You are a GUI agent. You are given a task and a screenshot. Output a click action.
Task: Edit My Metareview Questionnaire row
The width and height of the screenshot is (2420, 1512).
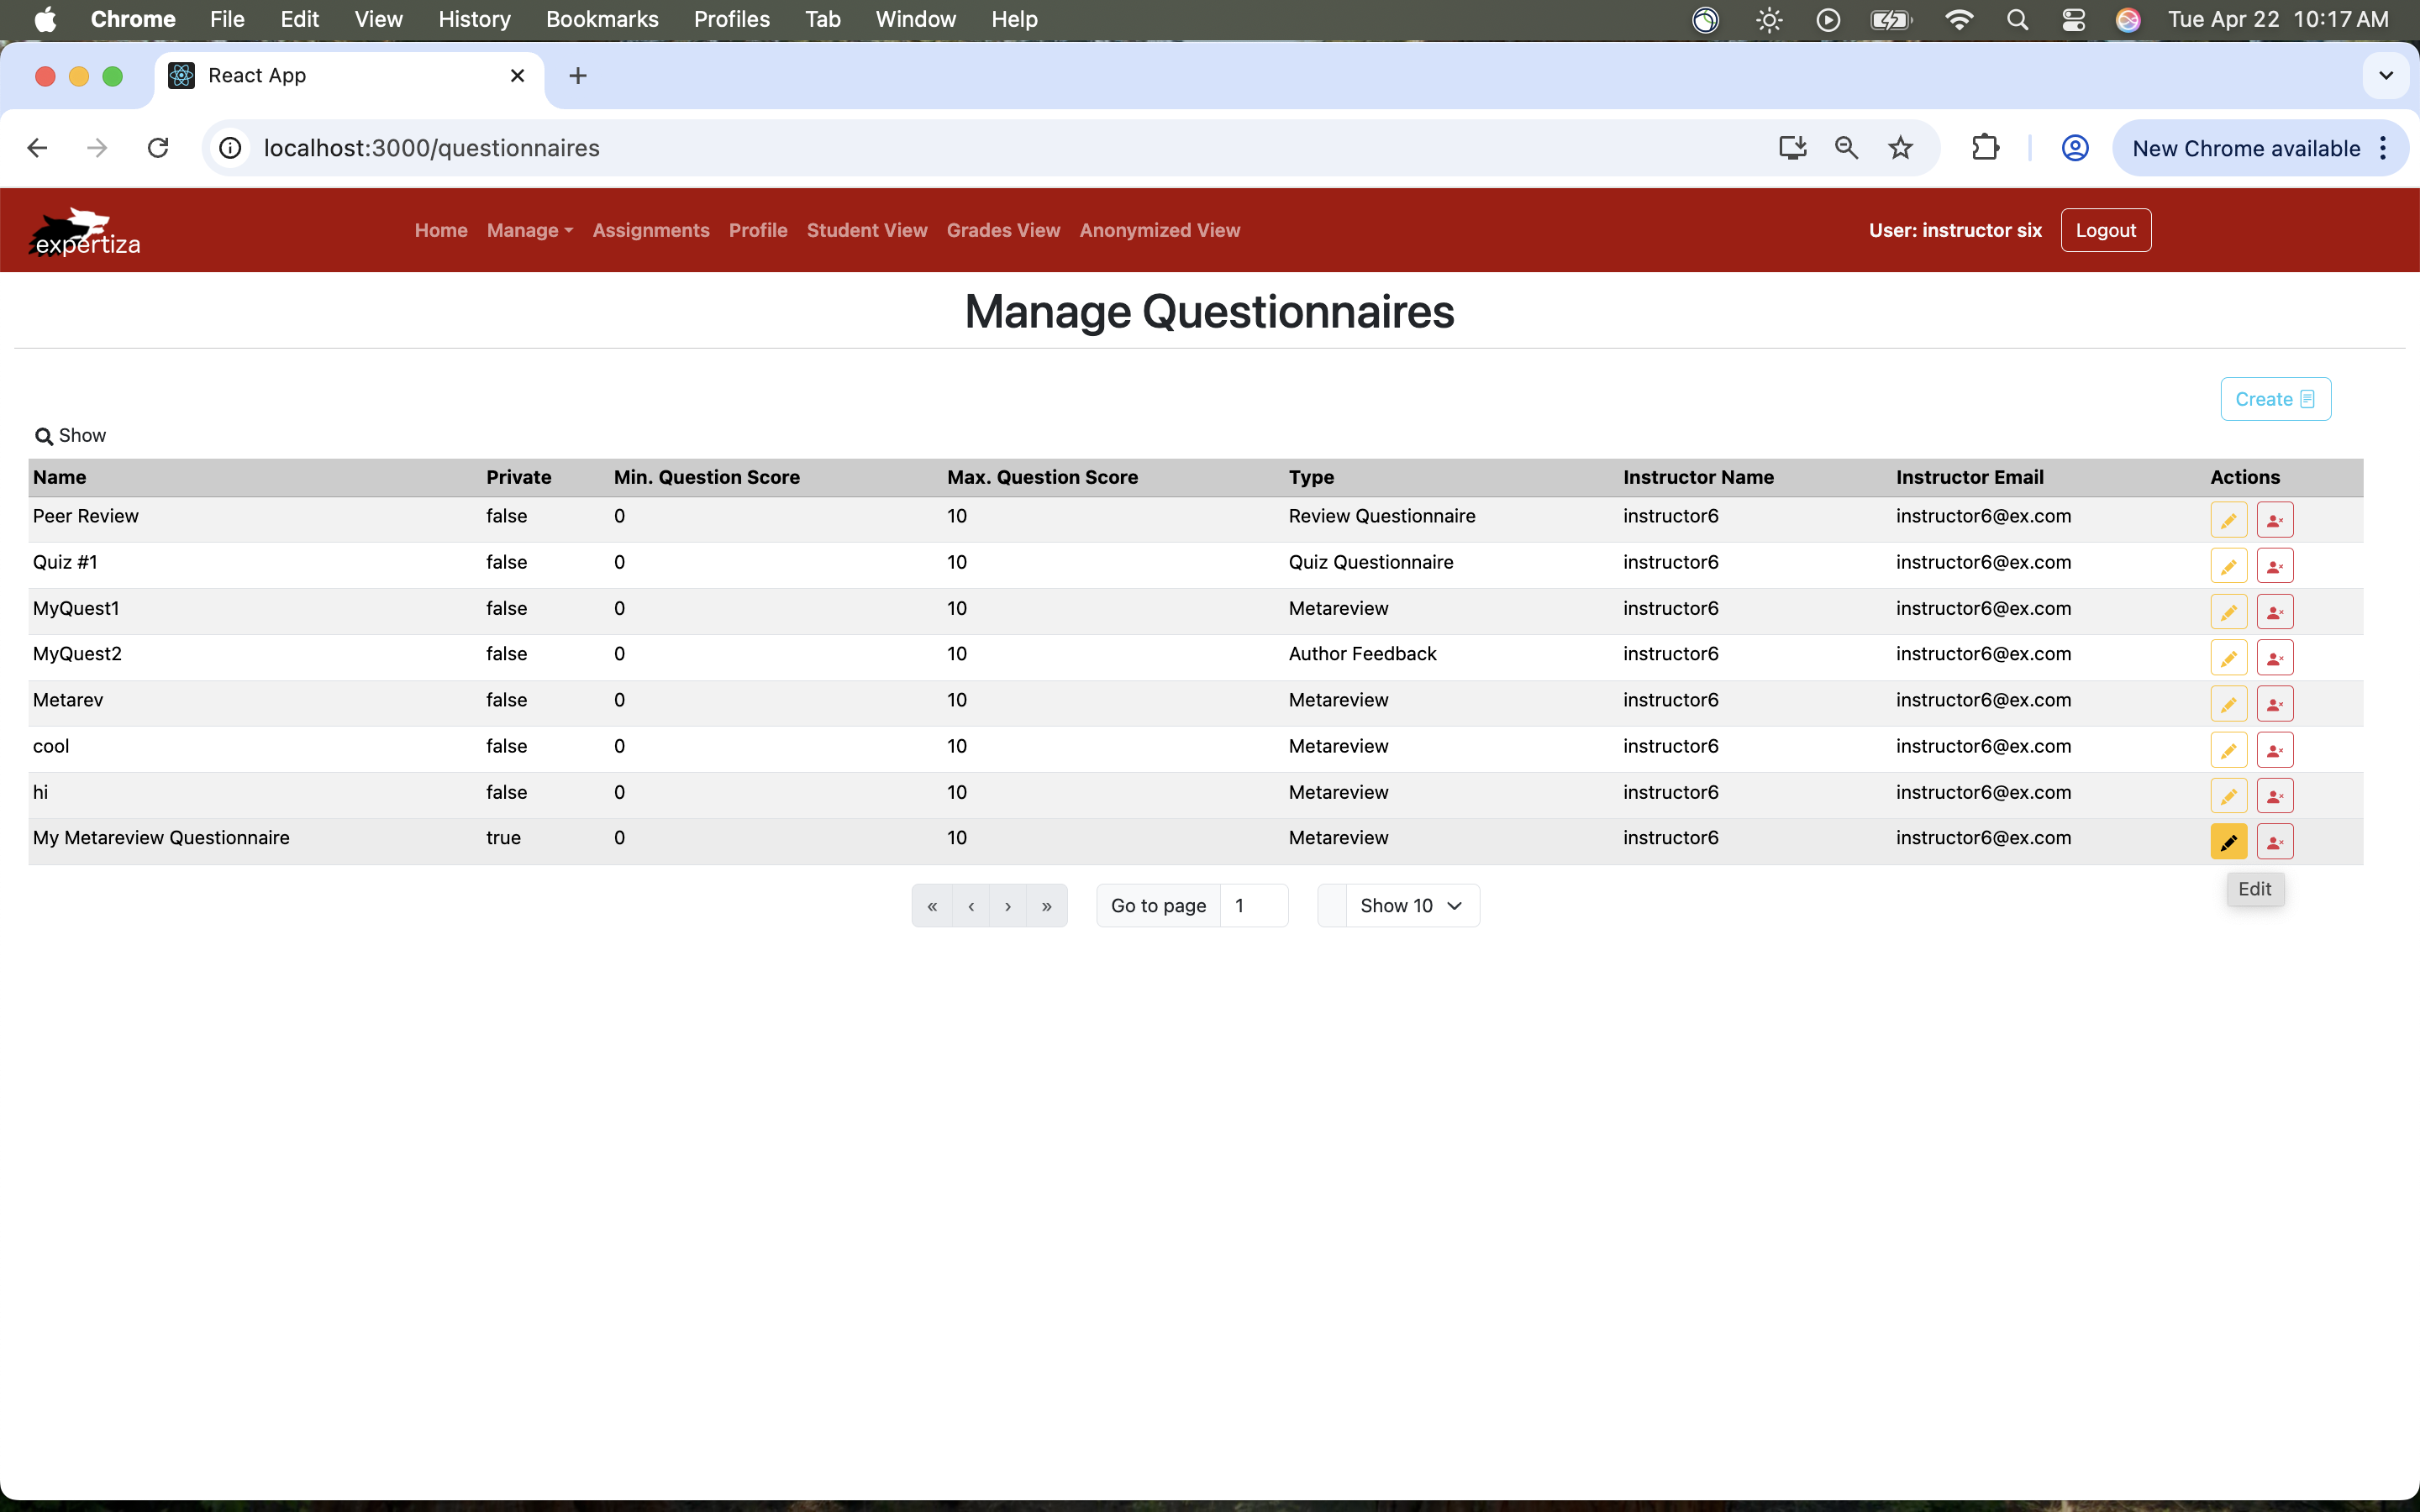(2228, 842)
